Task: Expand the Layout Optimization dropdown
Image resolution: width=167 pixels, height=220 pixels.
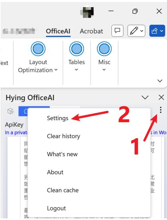Action: 56,70
